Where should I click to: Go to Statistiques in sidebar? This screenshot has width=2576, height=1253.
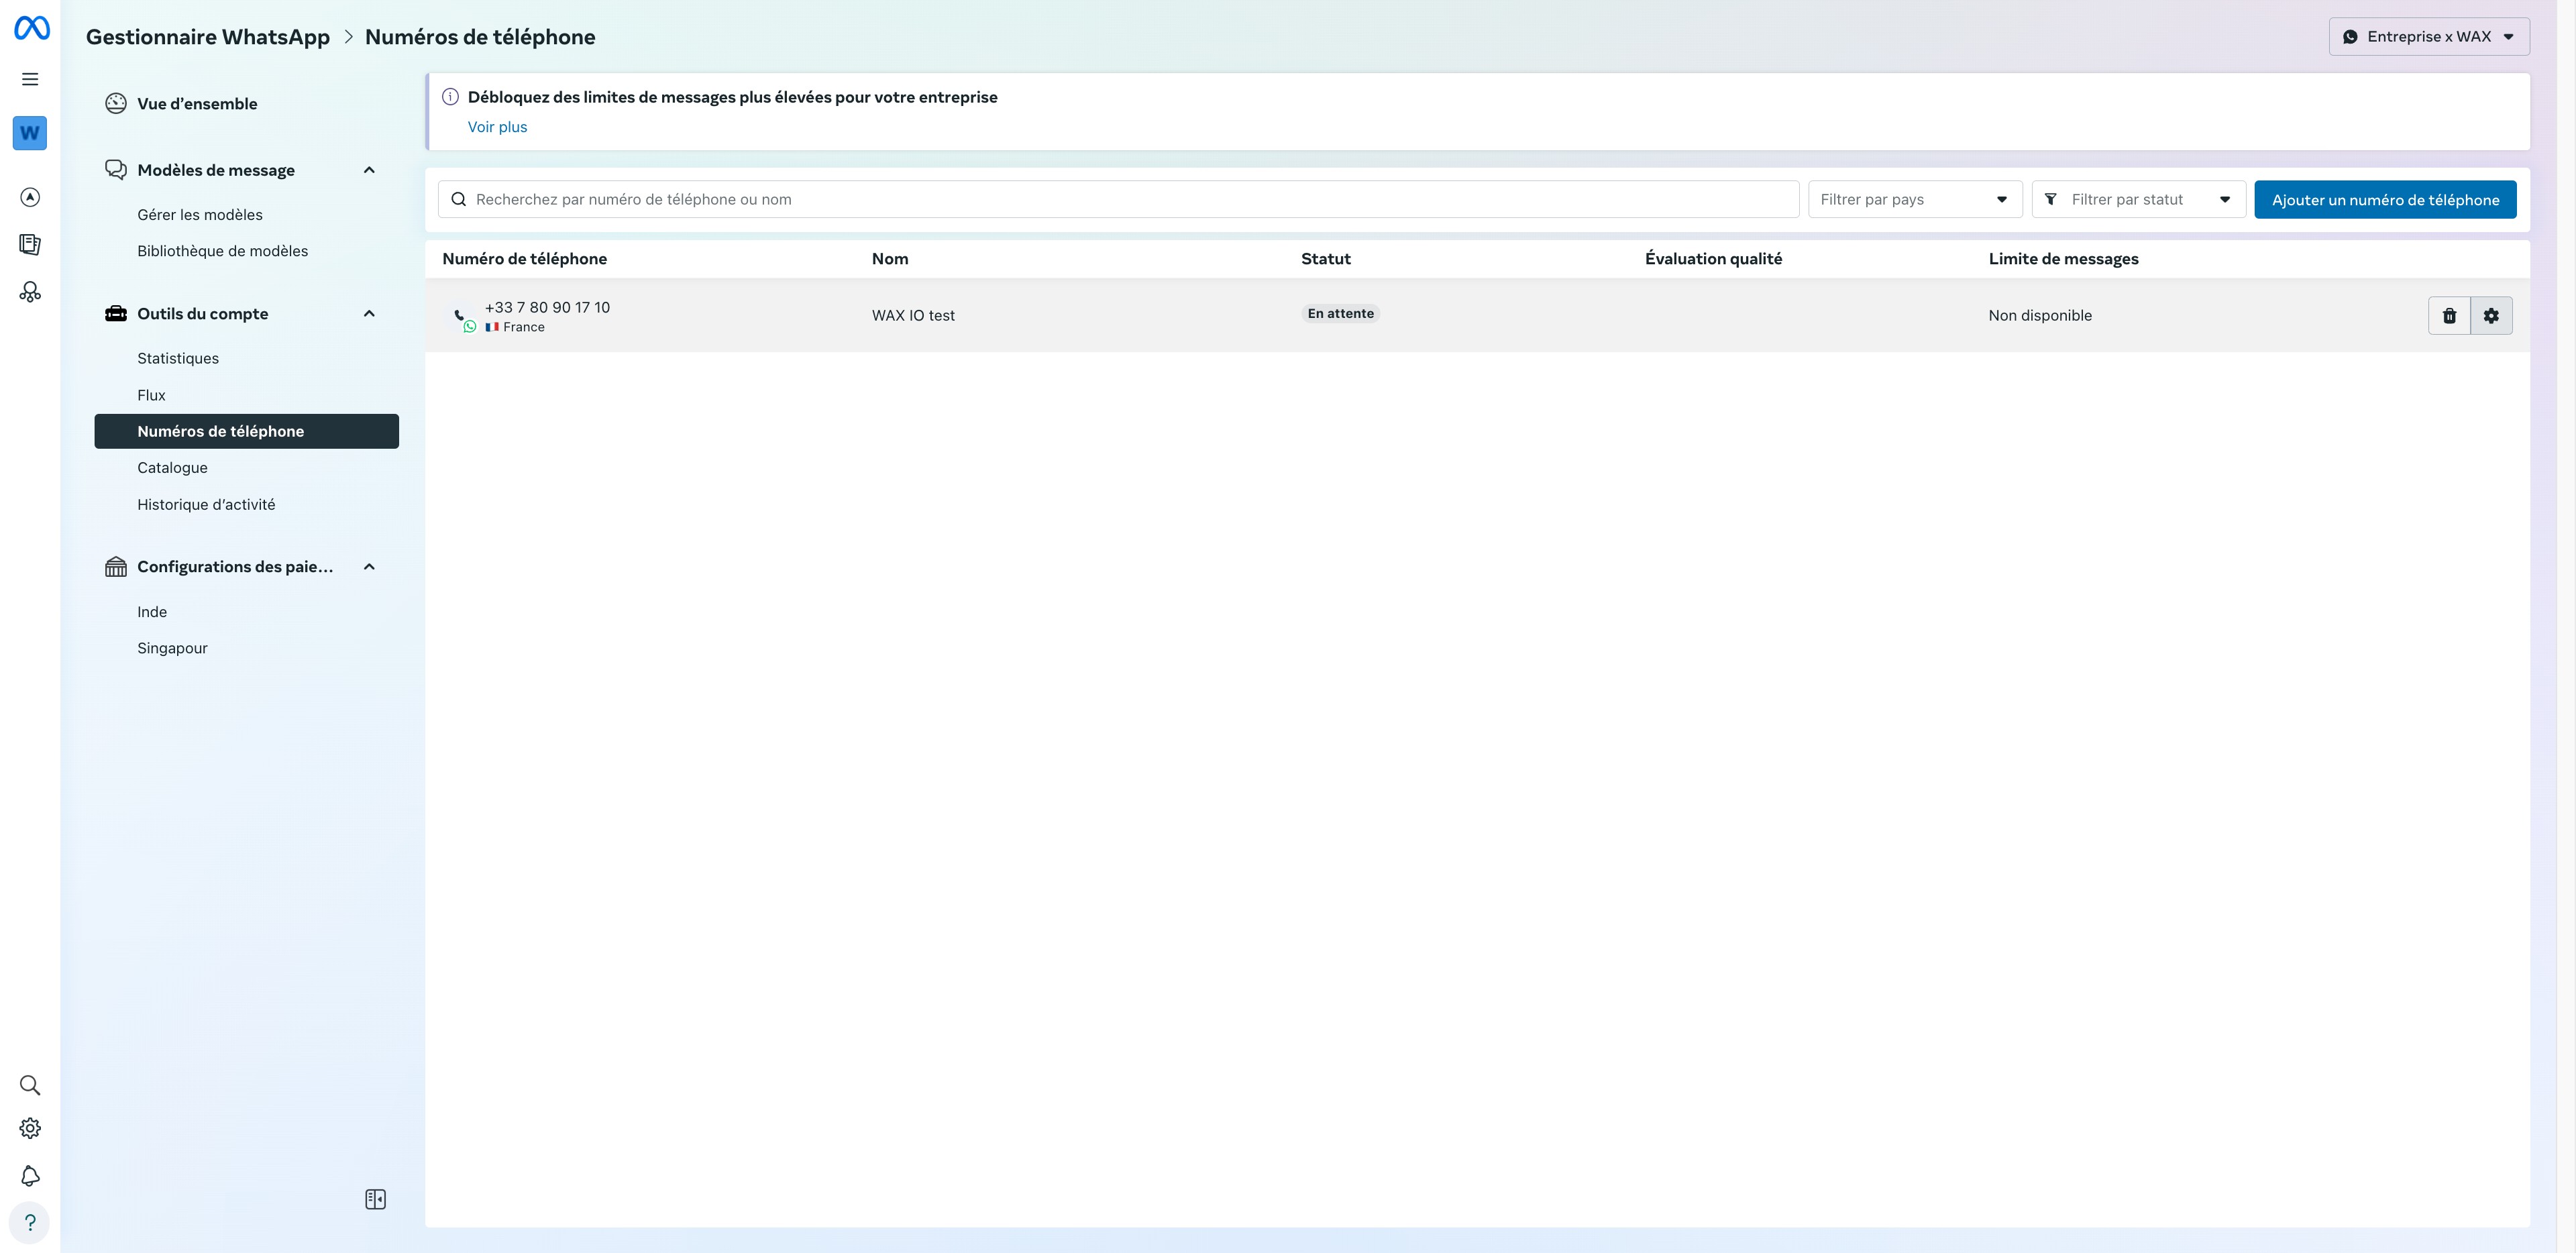[178, 358]
